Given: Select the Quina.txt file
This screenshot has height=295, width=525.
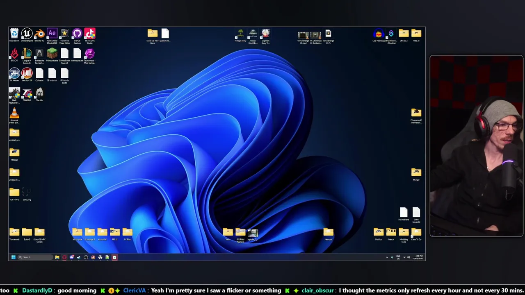Looking at the screenshot, I should point(39,75).
